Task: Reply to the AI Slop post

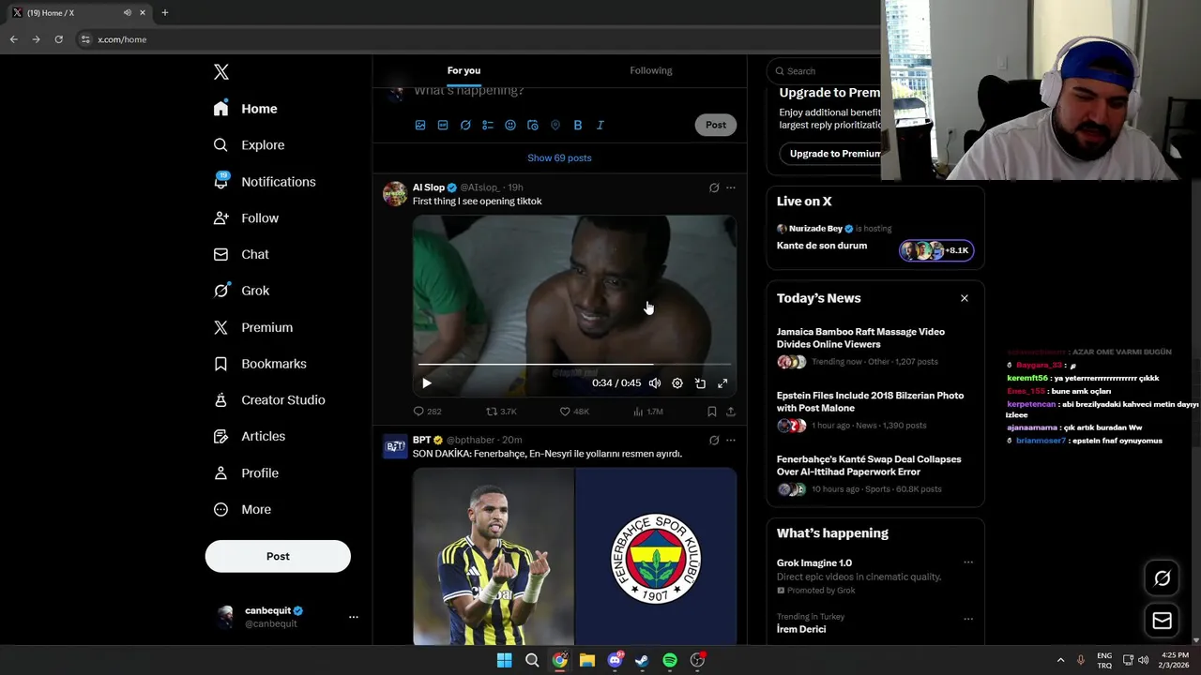Action: (x=427, y=412)
